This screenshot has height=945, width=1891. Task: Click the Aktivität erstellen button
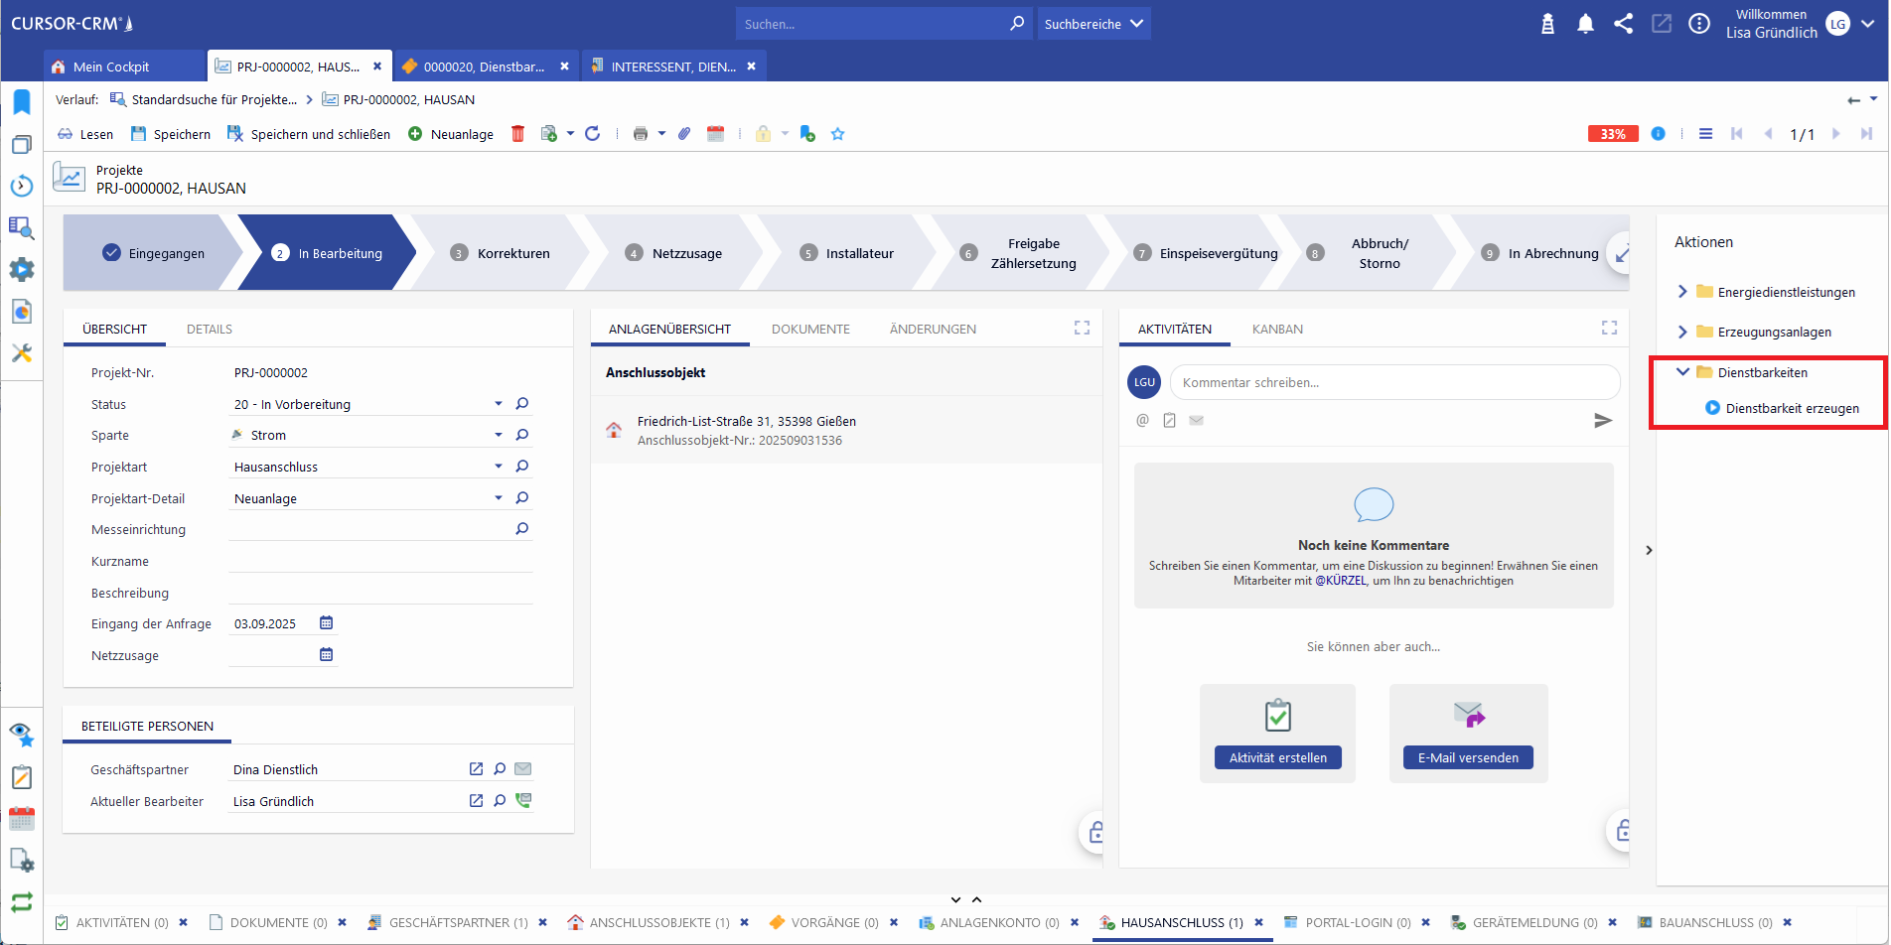1277,757
